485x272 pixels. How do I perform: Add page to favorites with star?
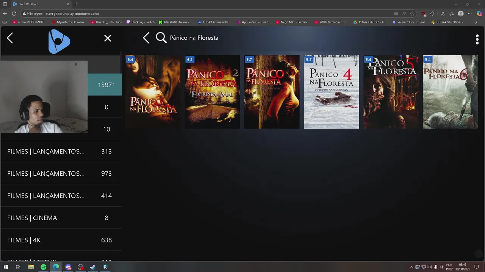(412, 14)
